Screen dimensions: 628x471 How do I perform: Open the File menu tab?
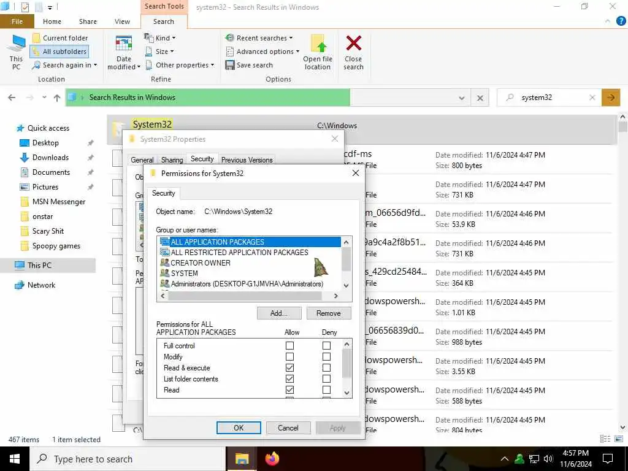coord(17,21)
